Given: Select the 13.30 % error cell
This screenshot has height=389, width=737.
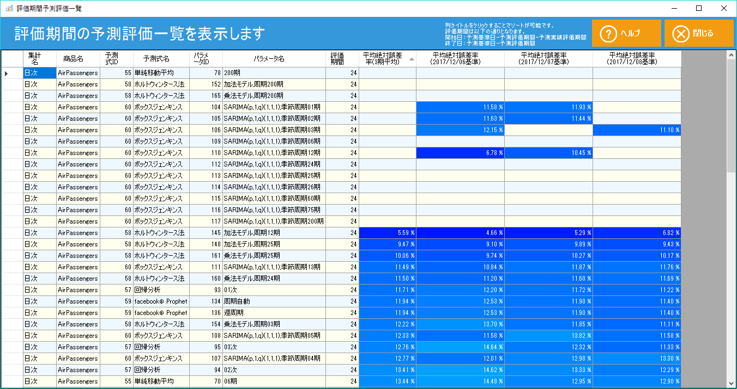Looking at the screenshot, I should coord(637,359).
